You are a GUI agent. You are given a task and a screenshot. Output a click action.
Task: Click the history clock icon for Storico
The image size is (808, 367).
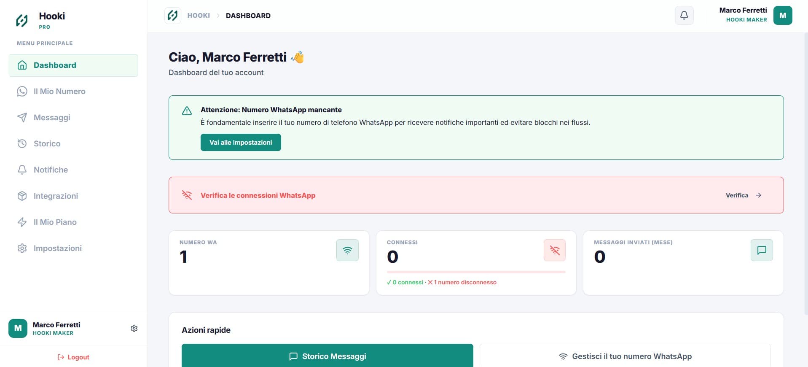[x=22, y=143]
